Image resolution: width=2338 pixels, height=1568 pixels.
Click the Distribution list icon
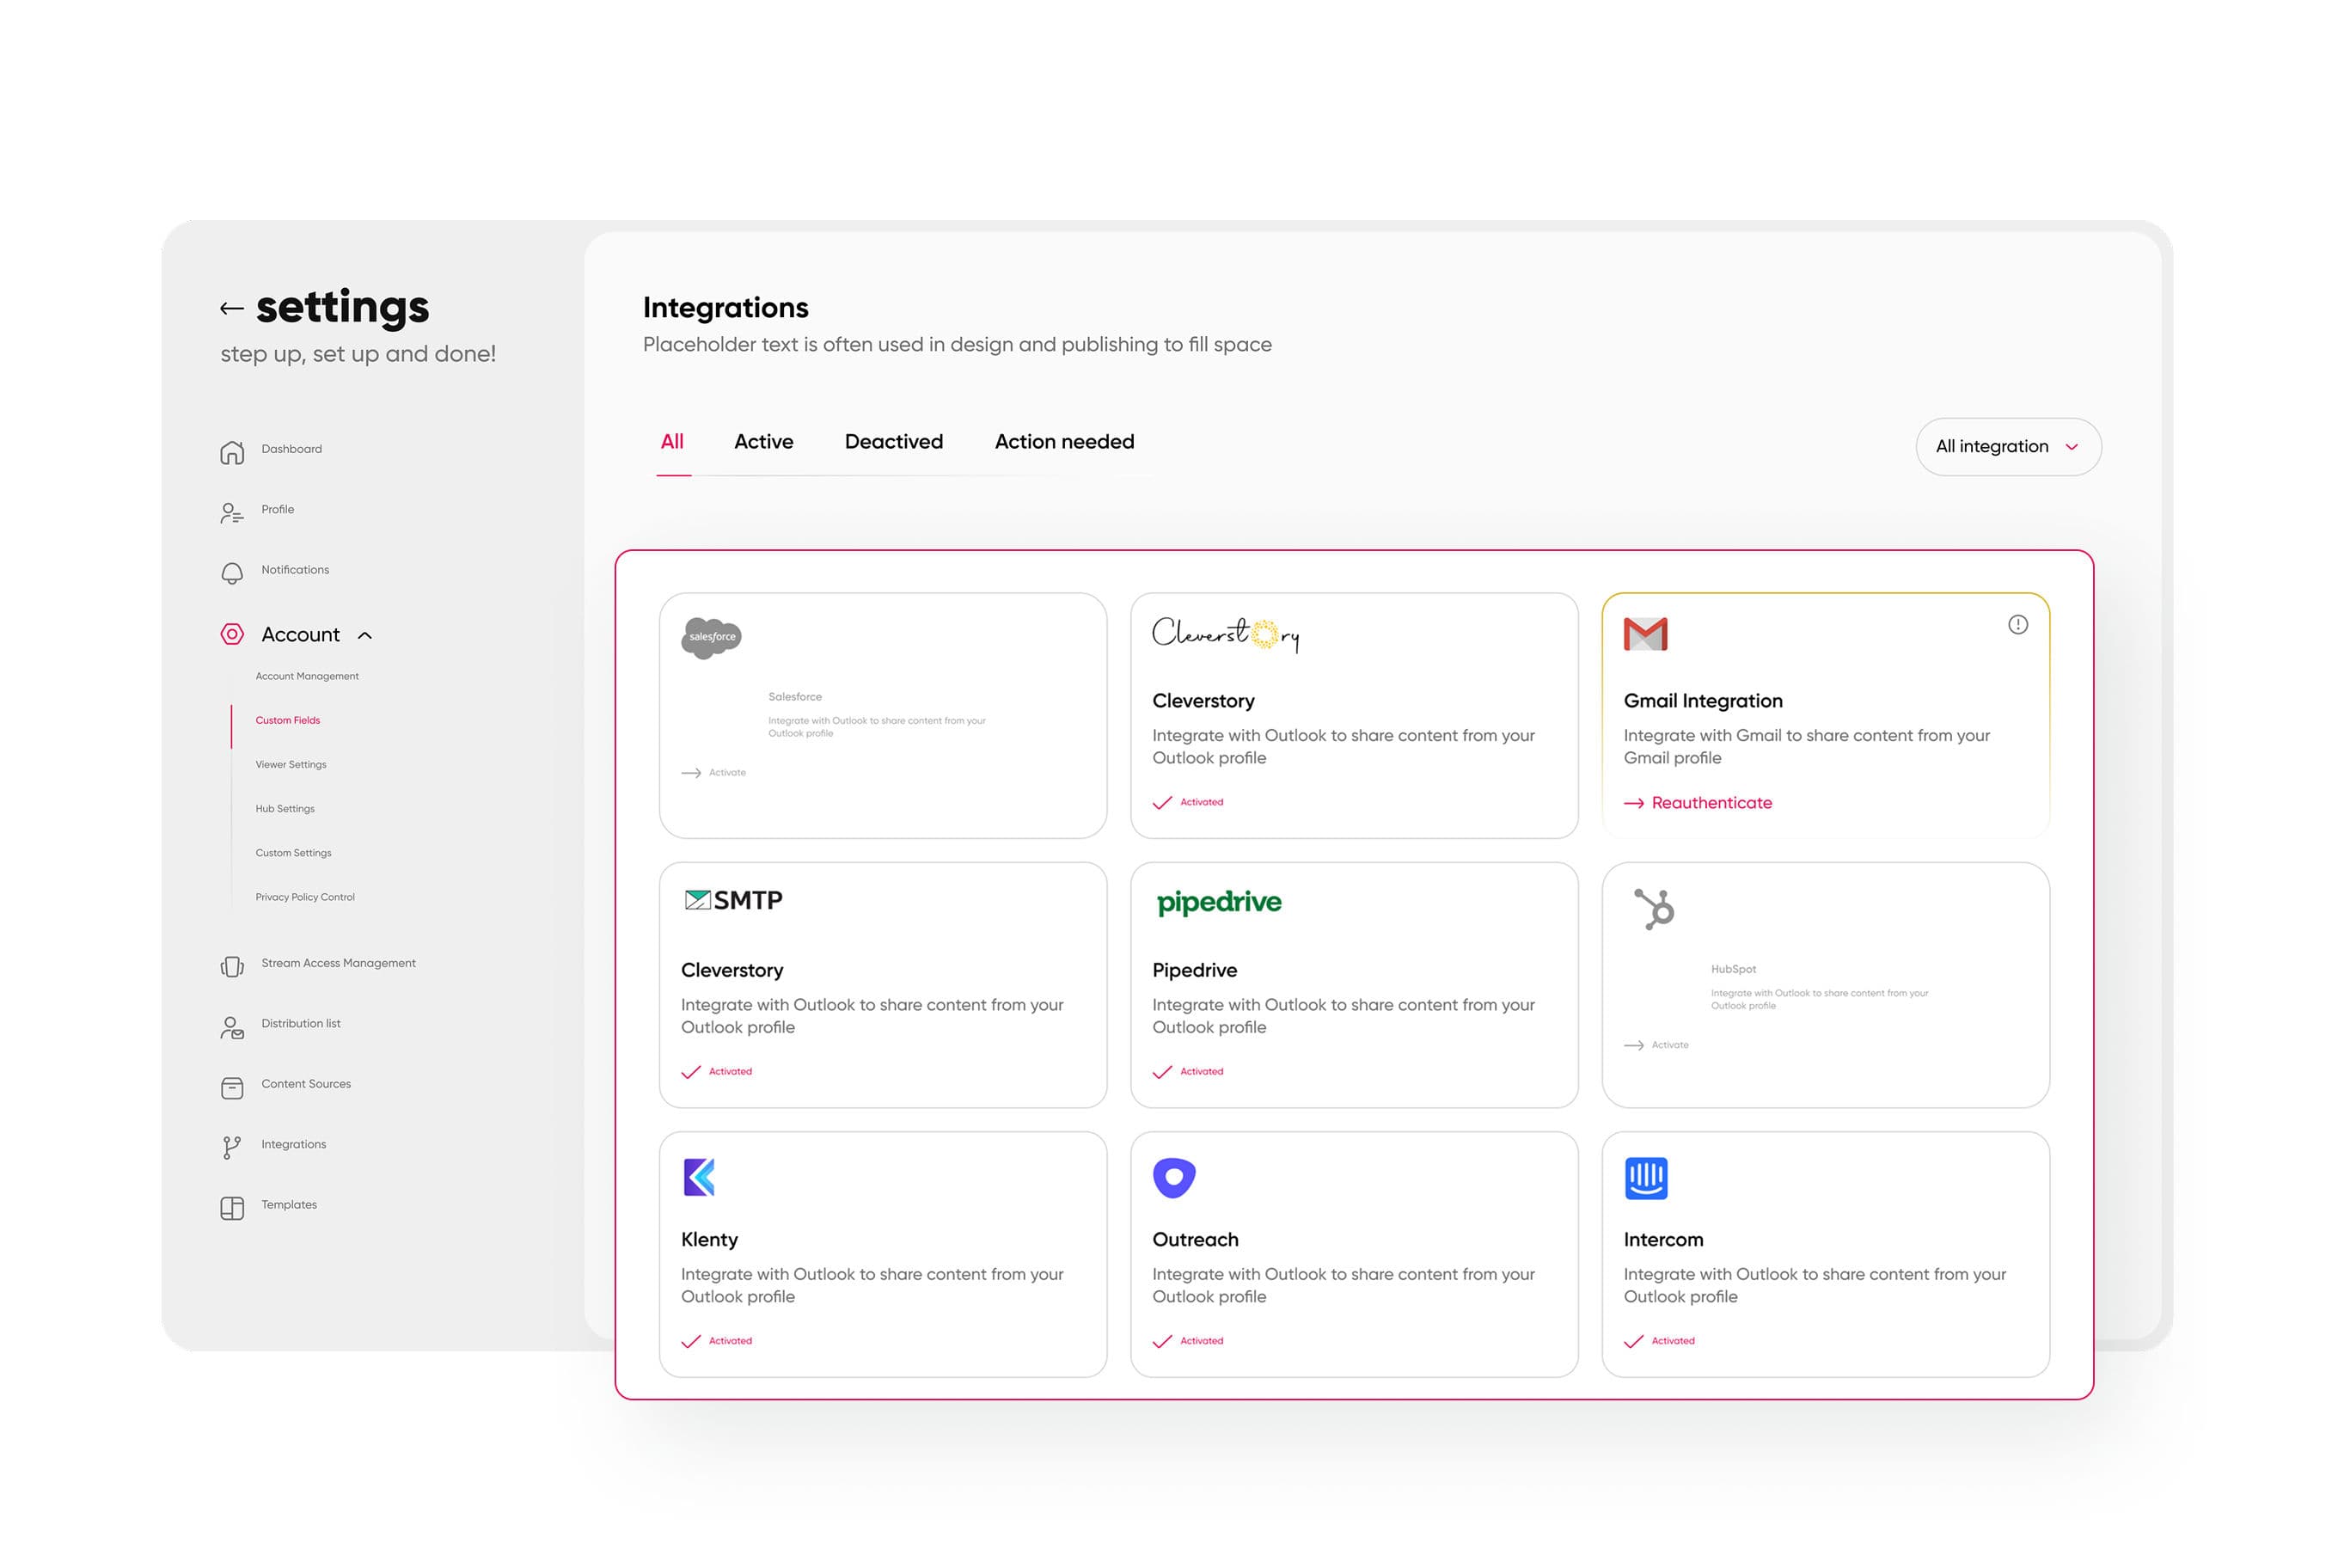(x=232, y=1027)
